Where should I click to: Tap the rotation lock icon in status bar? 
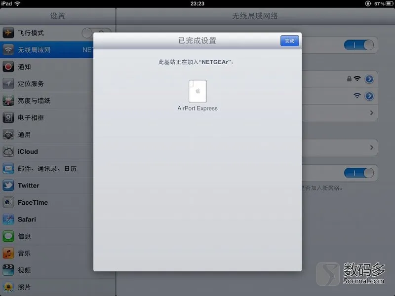pos(368,3)
